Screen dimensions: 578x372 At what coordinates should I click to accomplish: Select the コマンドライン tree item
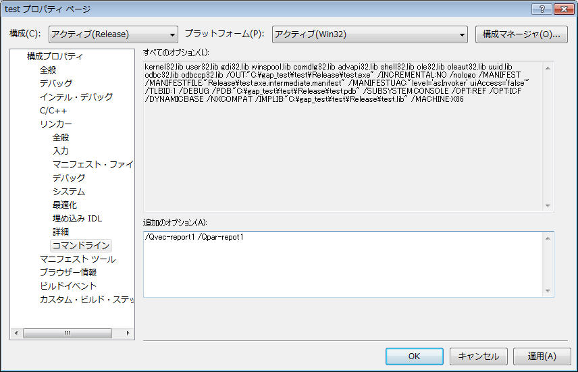pos(81,246)
